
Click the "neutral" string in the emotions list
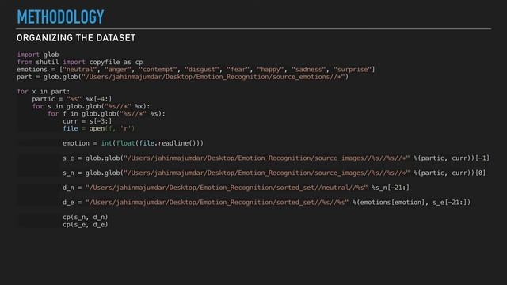[80, 70]
